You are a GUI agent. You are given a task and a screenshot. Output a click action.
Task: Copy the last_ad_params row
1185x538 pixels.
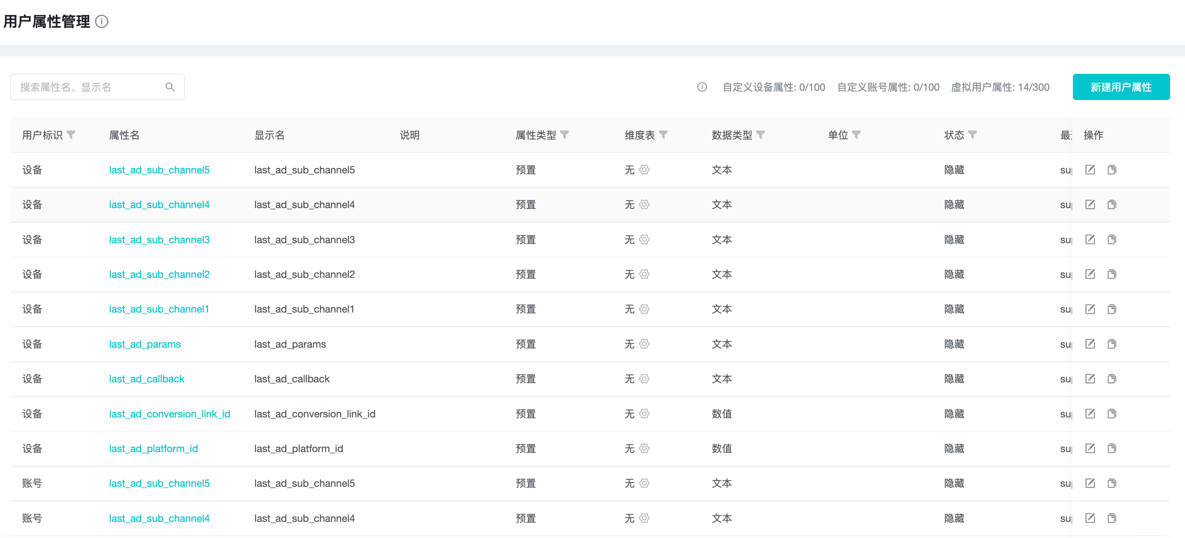1112,344
